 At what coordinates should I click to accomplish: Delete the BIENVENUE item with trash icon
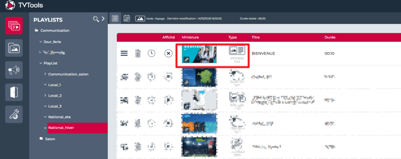138,54
